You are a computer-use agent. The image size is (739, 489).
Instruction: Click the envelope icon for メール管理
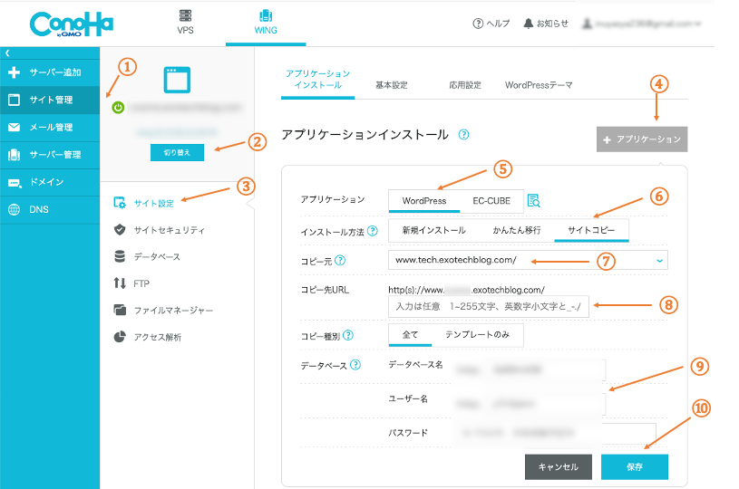[15, 127]
